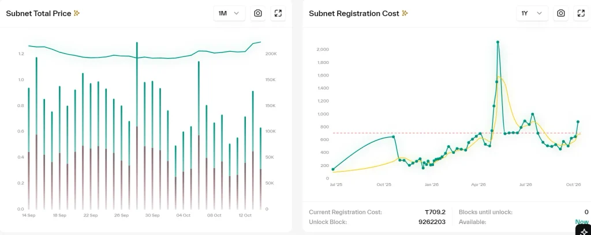The width and height of the screenshot is (591, 235).
Task: Click the Jul '25 axis label
Action: click(336, 185)
